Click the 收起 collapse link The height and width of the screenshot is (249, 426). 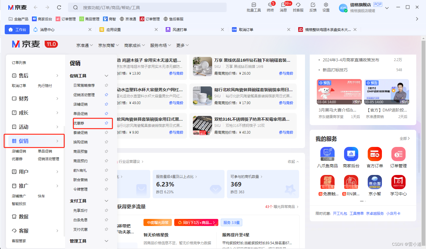[x=293, y=162]
